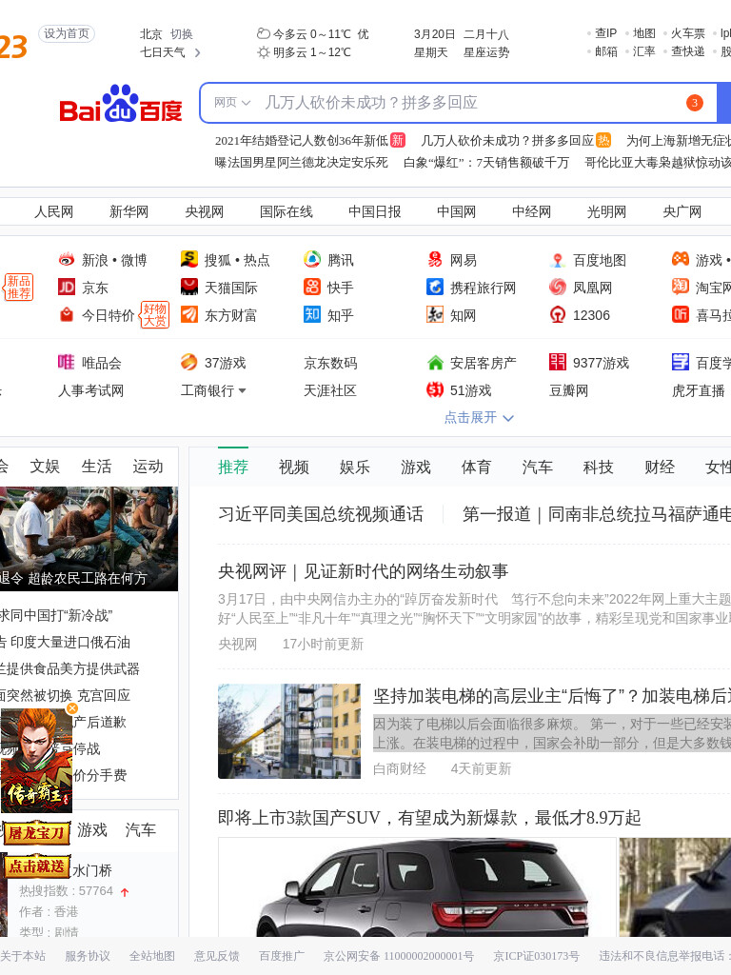Image resolution: width=731 pixels, height=975 pixels.
Task: Open the 服务协议 footer link
Action: [x=87, y=956]
